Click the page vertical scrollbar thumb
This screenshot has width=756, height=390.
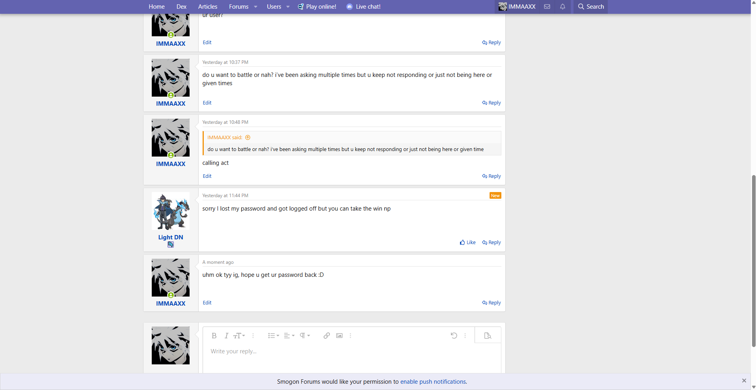754,260
